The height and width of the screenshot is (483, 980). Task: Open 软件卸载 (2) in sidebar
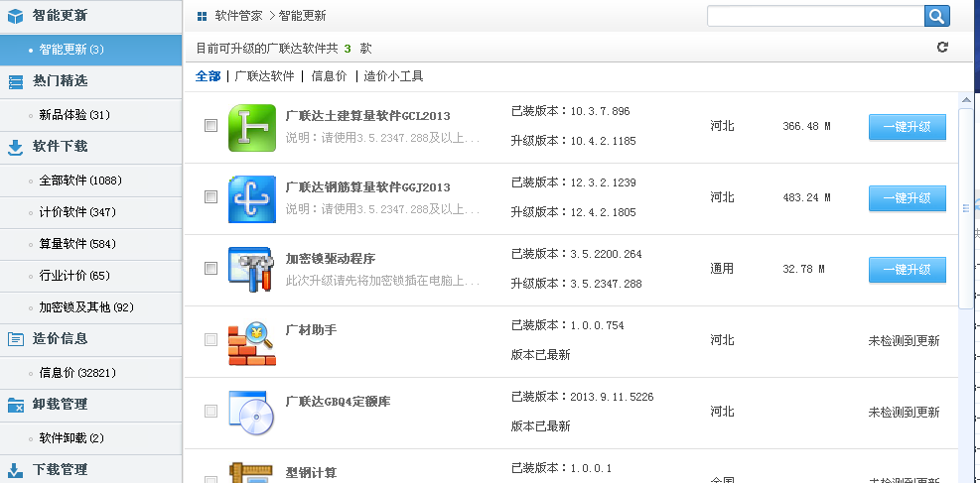(x=91, y=438)
